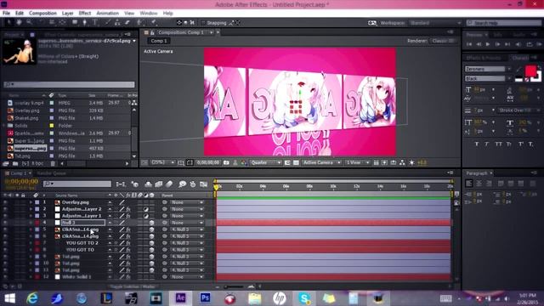Click the Windows Start button
This screenshot has width=544, height=306.
pyautogui.click(x=9, y=298)
